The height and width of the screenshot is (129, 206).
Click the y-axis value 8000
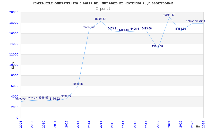point(15,76)
